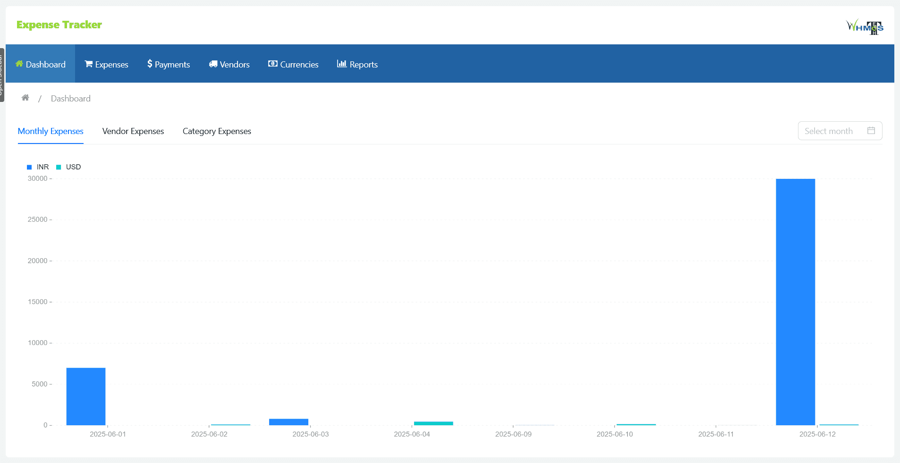Click the WHMCS logo in the header
The width and height of the screenshot is (900, 463).
pyautogui.click(x=865, y=26)
